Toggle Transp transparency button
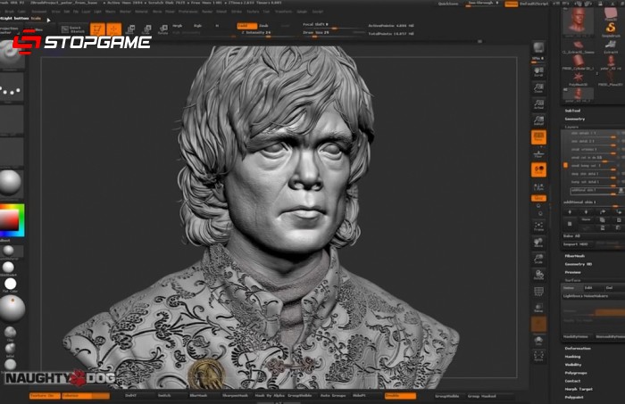 [x=538, y=308]
